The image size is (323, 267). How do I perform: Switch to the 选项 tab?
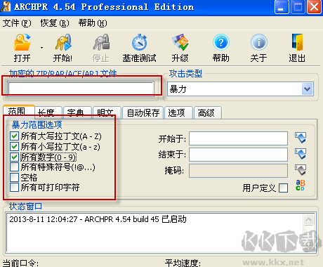click(x=178, y=112)
